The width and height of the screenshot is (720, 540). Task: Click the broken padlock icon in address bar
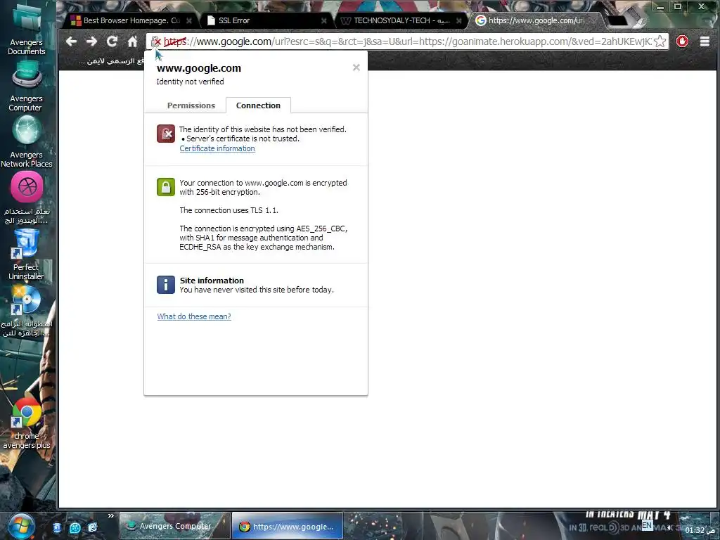[x=156, y=41]
